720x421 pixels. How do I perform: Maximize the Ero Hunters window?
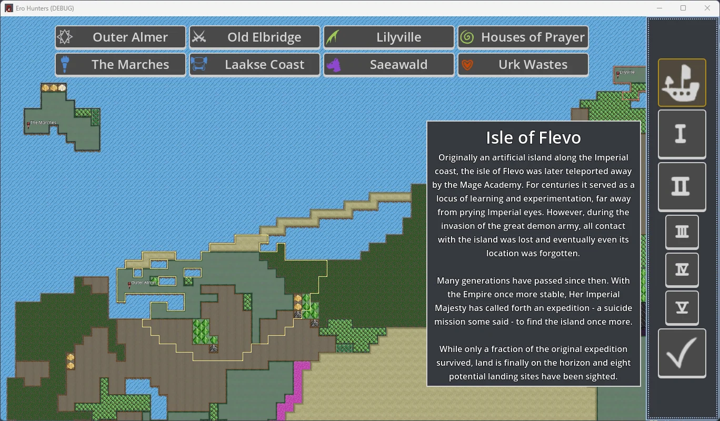tap(683, 8)
